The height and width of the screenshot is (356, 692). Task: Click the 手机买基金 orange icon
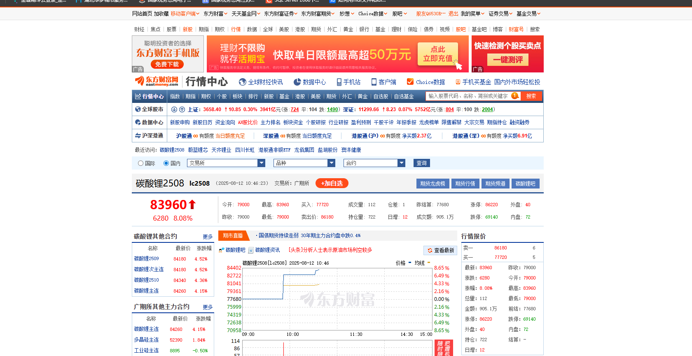click(x=458, y=82)
